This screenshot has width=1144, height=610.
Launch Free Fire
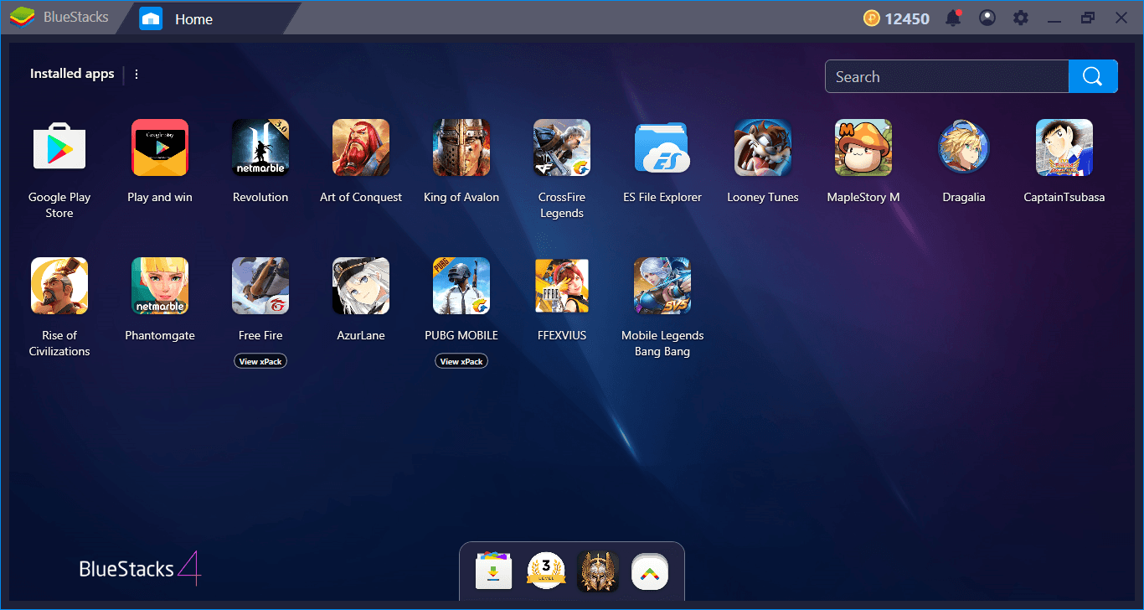pyautogui.click(x=260, y=286)
